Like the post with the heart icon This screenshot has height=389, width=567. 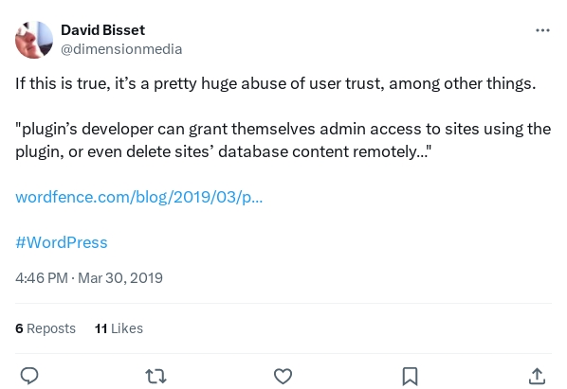(283, 376)
